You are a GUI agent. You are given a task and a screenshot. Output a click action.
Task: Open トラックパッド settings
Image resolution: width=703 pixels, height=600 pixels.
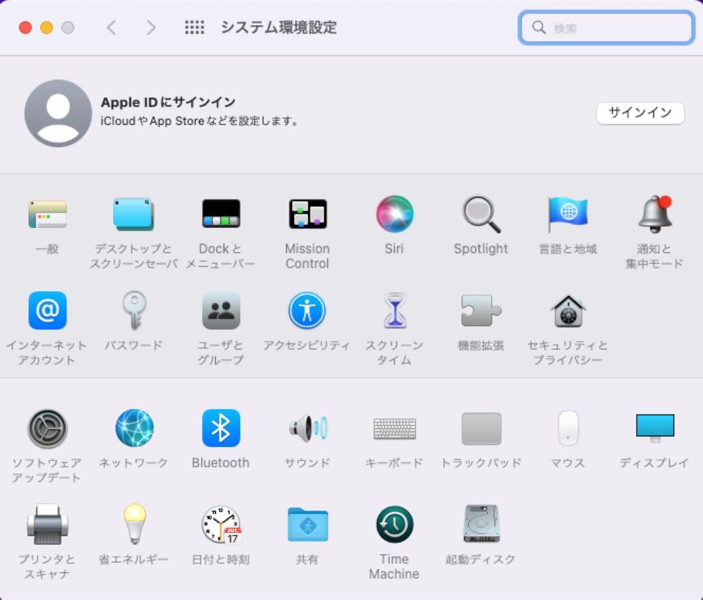point(480,428)
